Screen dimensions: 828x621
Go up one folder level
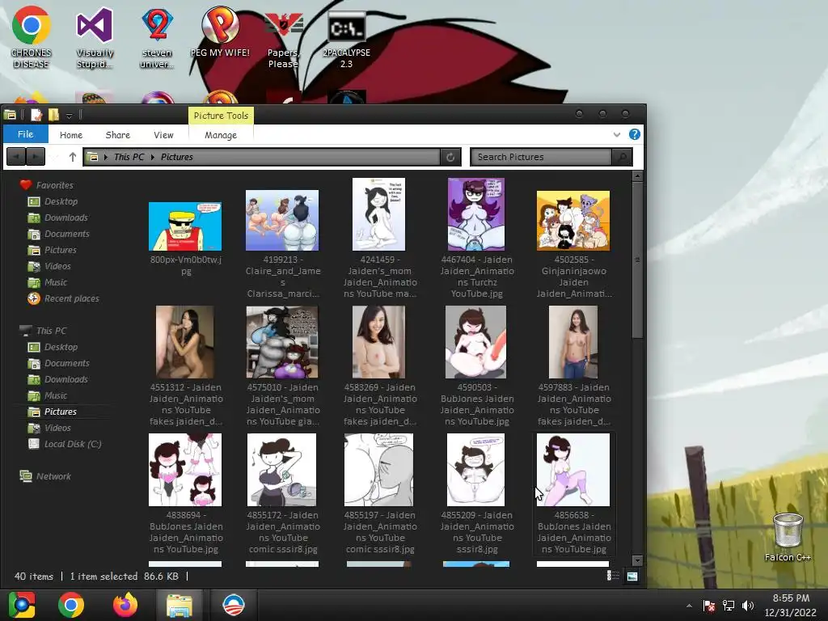(x=72, y=157)
